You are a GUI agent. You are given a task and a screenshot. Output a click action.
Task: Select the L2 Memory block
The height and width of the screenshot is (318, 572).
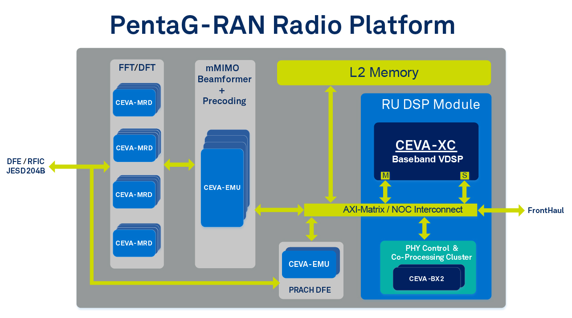[x=384, y=72]
